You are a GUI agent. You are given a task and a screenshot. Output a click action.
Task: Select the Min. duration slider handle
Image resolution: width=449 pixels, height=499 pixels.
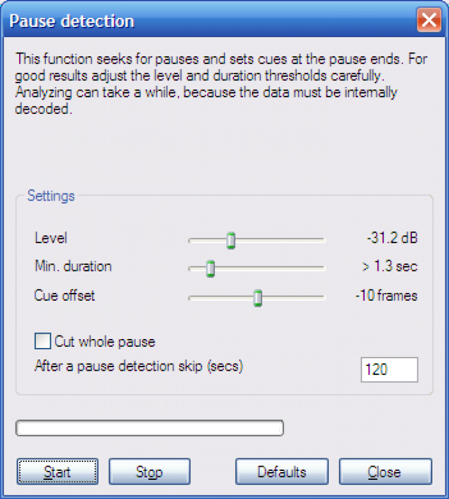tap(210, 268)
